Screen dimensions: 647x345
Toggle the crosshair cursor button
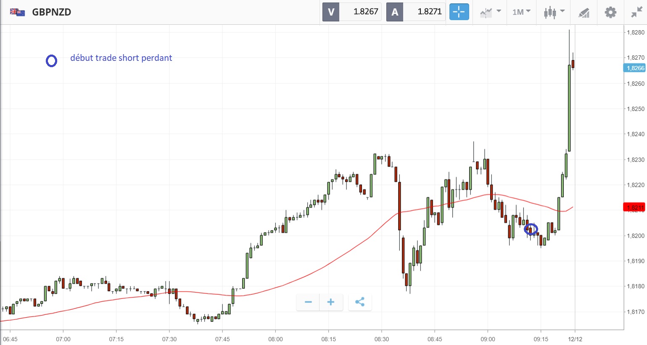click(x=459, y=12)
